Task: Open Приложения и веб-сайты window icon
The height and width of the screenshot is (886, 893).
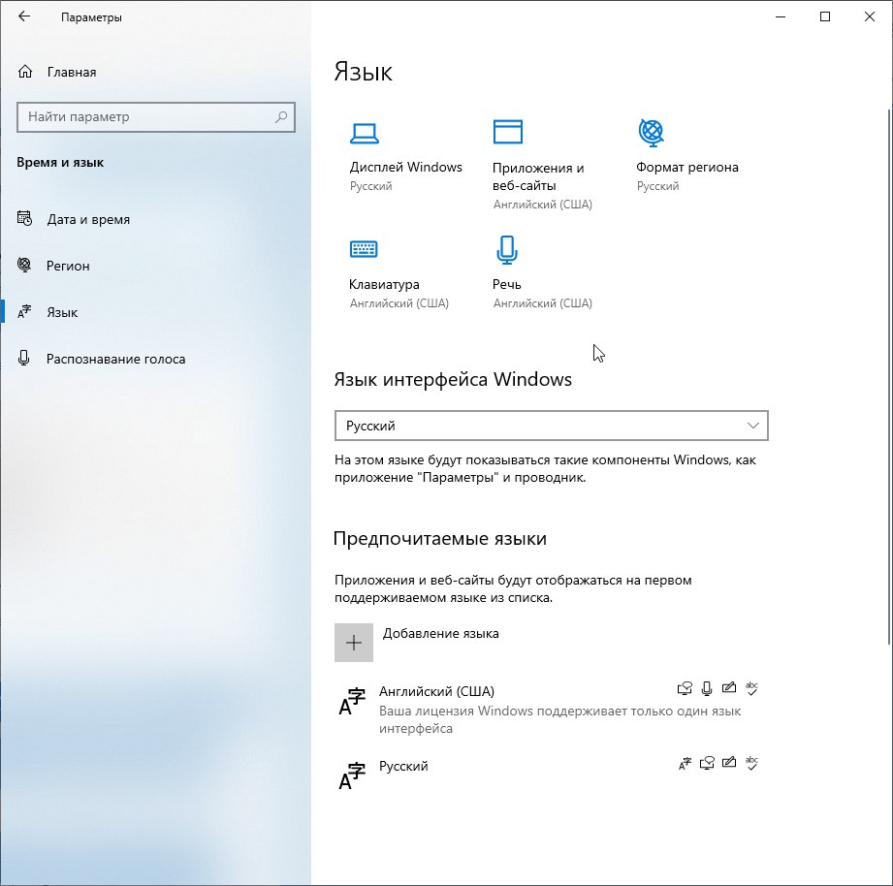Action: pyautogui.click(x=507, y=132)
